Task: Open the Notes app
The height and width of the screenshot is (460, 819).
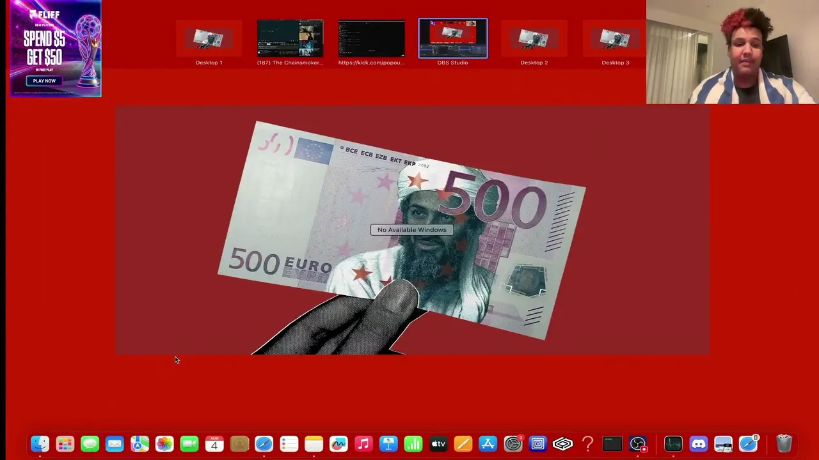Action: (314, 443)
